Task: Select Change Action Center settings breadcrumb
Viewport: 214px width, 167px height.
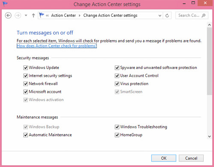Action: tap(110, 15)
